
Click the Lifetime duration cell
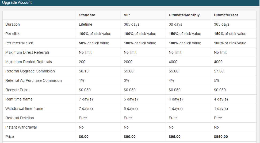coord(86,24)
